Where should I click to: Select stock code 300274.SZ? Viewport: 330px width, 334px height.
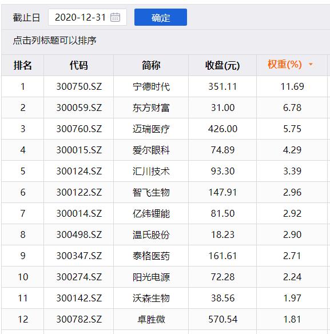tap(79, 277)
